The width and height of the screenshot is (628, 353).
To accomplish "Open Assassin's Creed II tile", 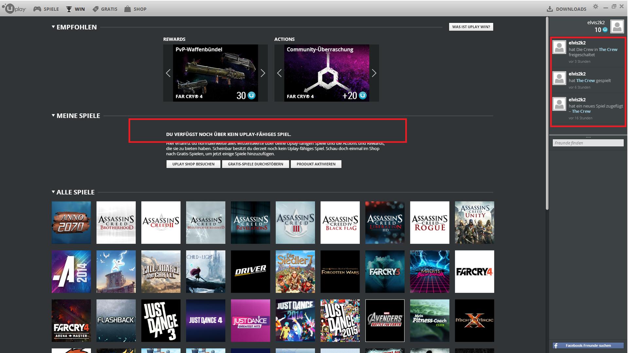I will click(x=161, y=222).
